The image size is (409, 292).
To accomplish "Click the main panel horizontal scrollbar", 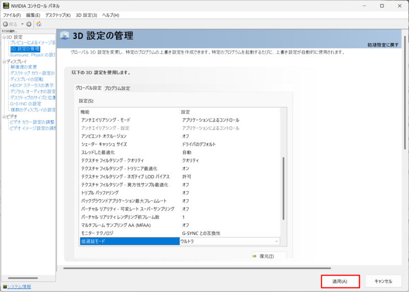I will (197, 268).
